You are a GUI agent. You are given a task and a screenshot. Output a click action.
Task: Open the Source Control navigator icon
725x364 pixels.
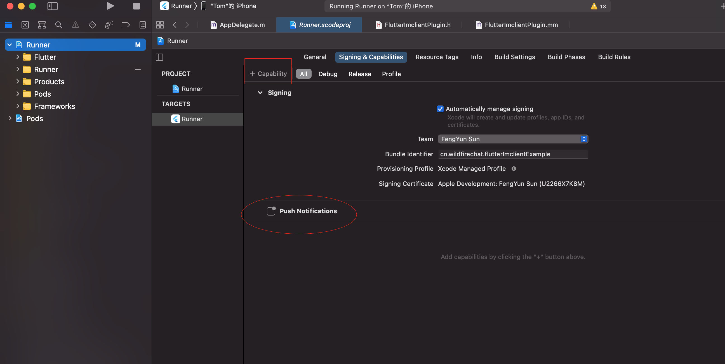pyautogui.click(x=25, y=25)
